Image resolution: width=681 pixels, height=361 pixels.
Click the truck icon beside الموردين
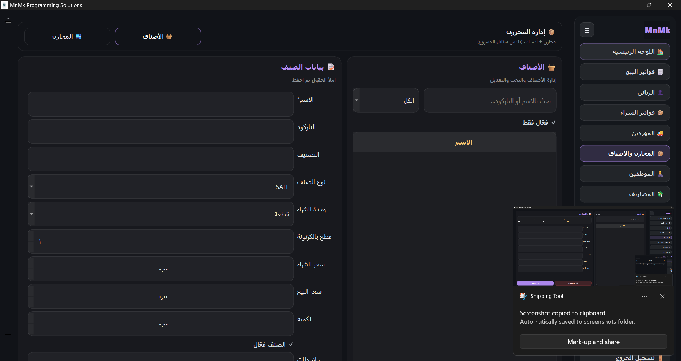(x=660, y=133)
